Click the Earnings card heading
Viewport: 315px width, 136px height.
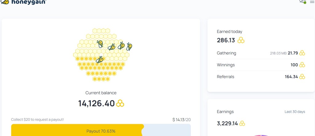pyautogui.click(x=225, y=112)
